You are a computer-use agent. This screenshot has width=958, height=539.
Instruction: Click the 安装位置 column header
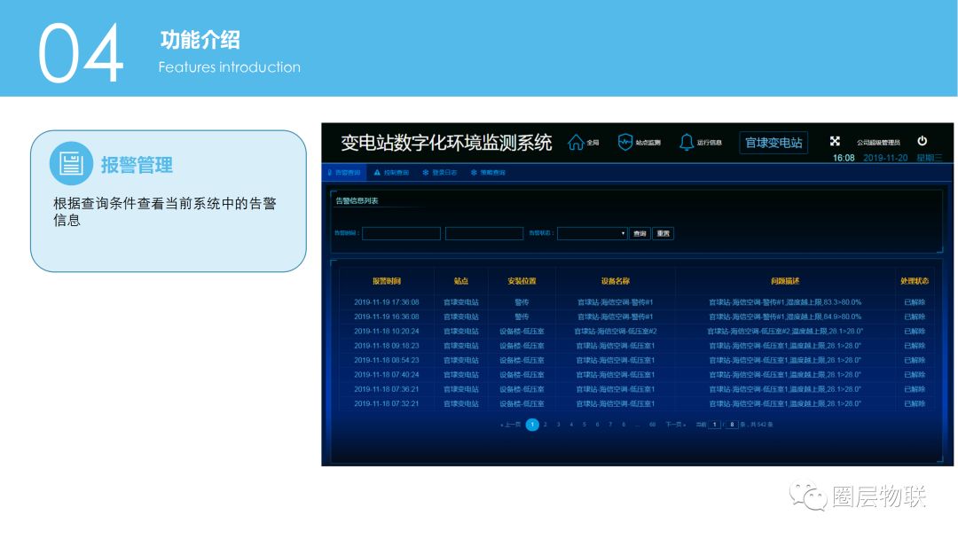tap(522, 281)
